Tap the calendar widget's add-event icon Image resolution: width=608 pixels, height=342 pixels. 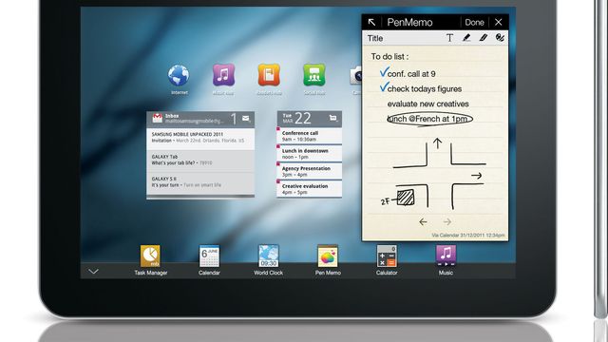click(333, 118)
